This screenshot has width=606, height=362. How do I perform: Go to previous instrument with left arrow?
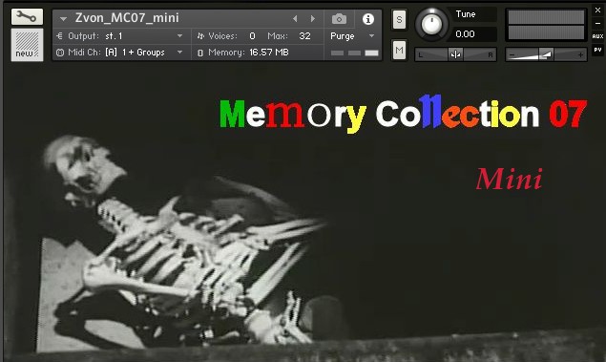pos(295,18)
